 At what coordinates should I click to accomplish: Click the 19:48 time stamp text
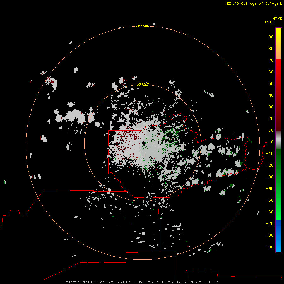tap(211, 282)
